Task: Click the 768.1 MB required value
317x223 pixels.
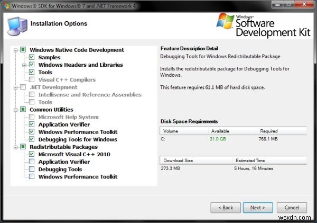Action: click(268, 139)
